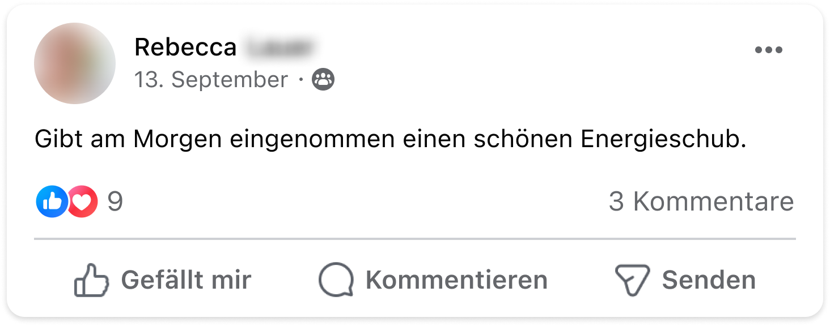830x326 pixels.
Task: Click the paper plane Senden icon
Action: [632, 281]
